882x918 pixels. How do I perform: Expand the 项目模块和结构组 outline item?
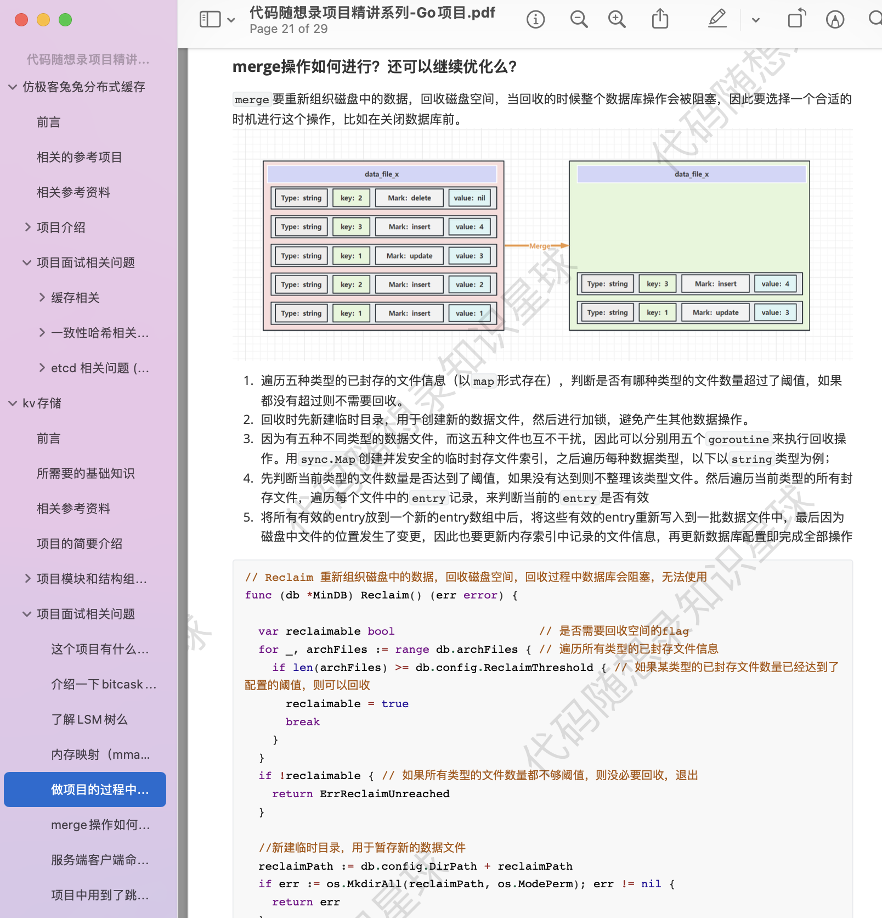point(27,579)
